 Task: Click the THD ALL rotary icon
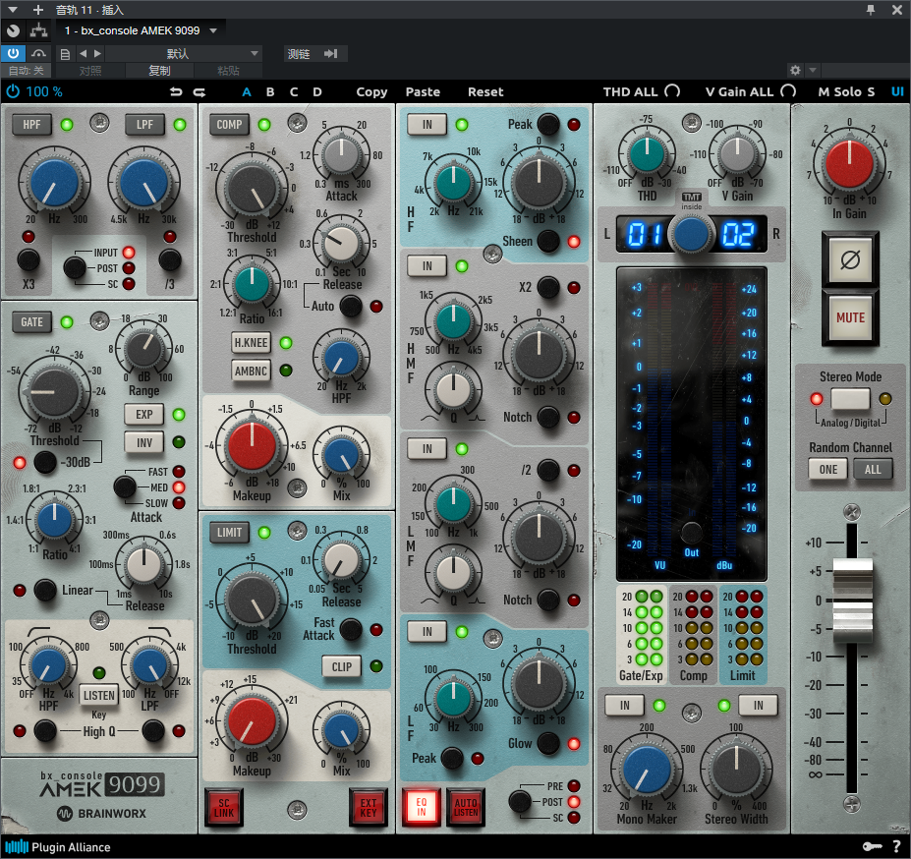click(x=673, y=91)
